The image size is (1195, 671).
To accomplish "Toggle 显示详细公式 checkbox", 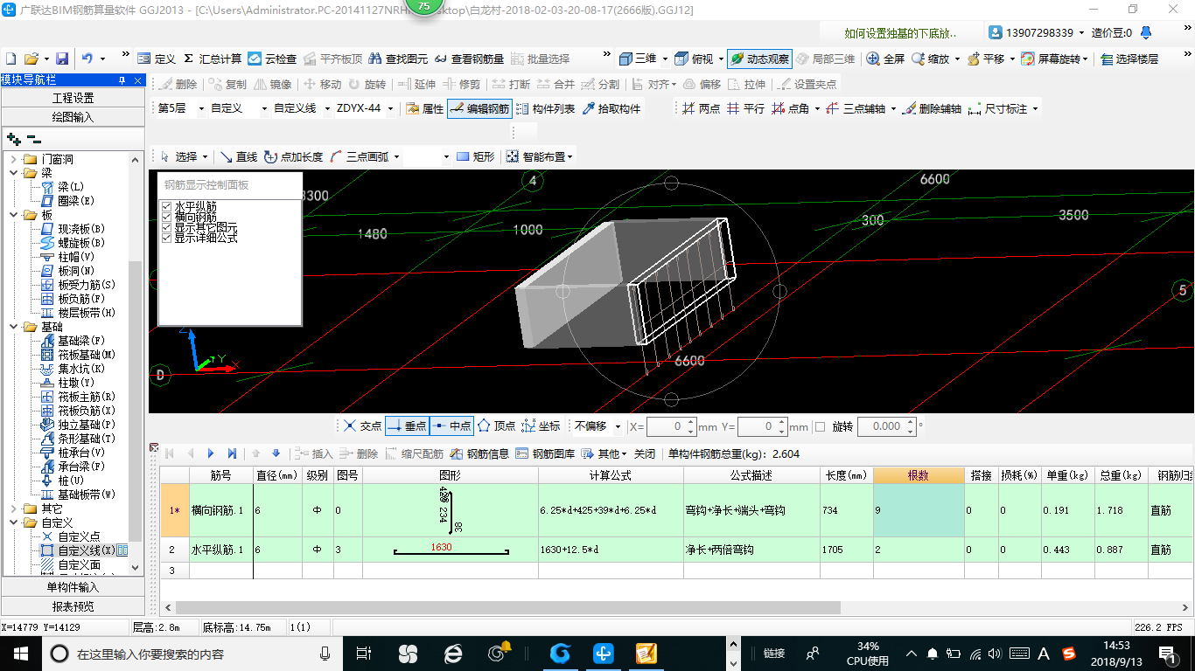I will pyautogui.click(x=166, y=238).
